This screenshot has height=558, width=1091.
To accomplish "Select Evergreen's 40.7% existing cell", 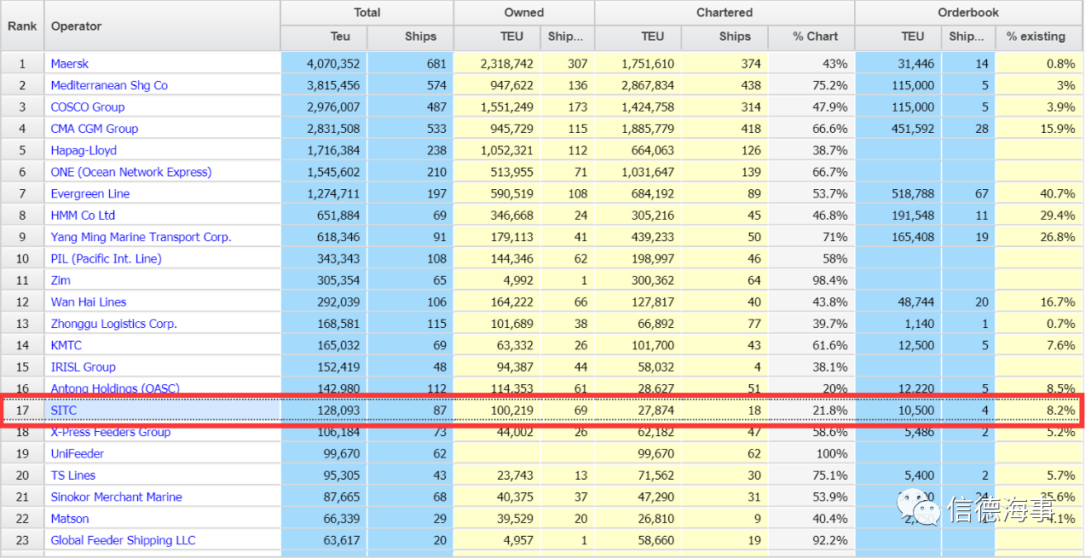I will click(1039, 193).
